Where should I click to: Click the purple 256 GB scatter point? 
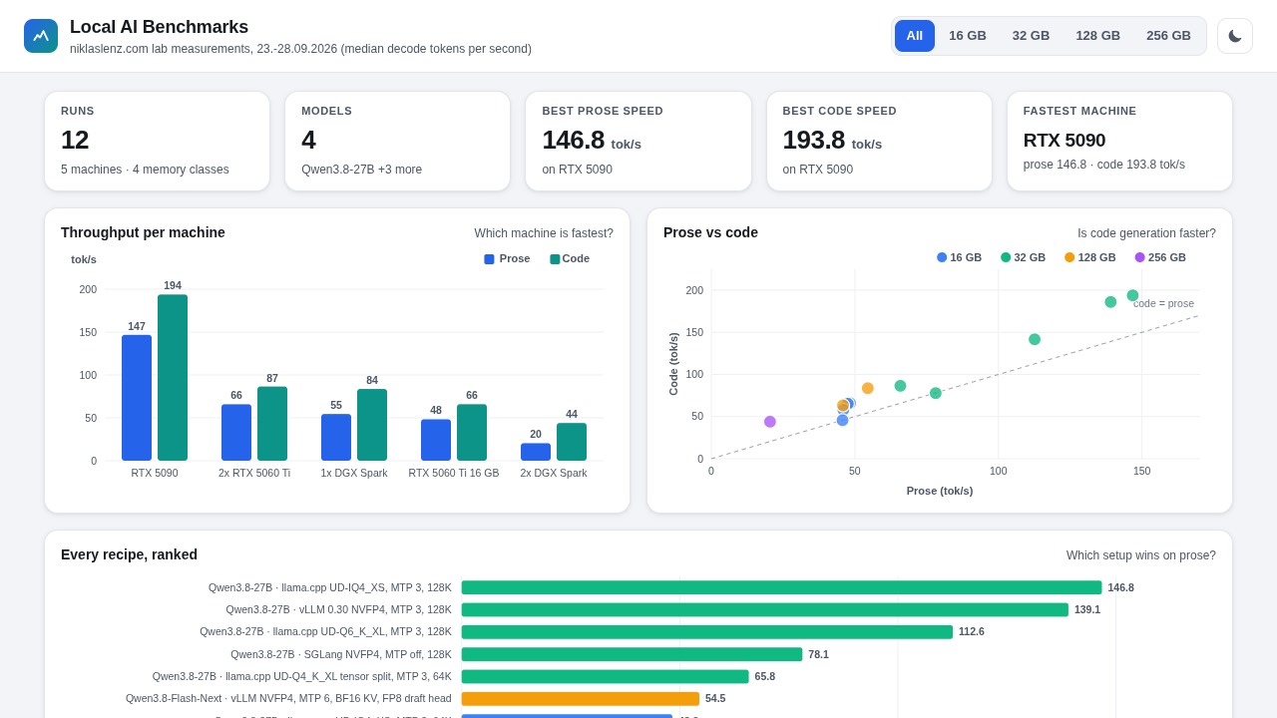point(770,422)
